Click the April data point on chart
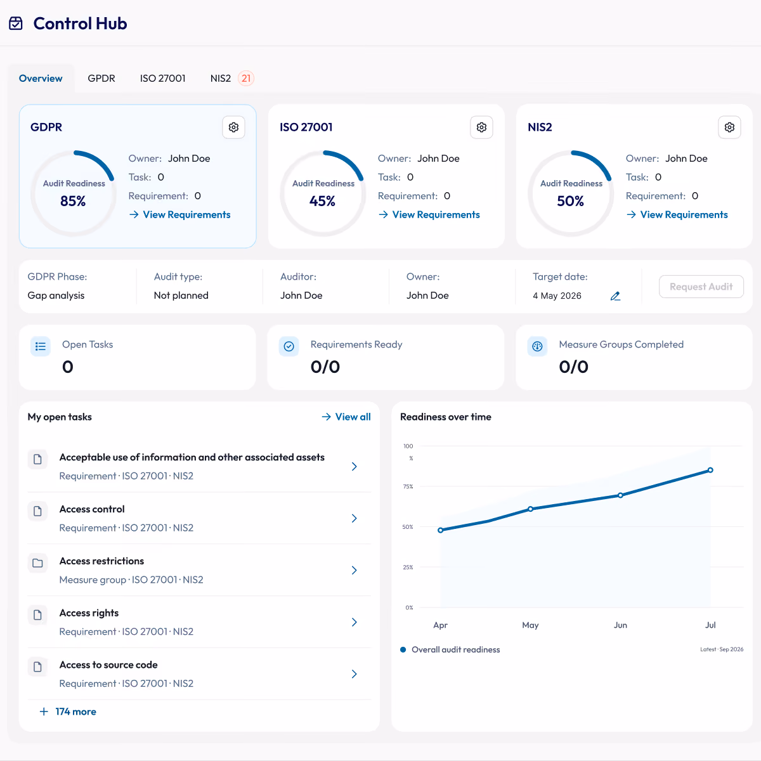The image size is (761, 761). (x=441, y=530)
